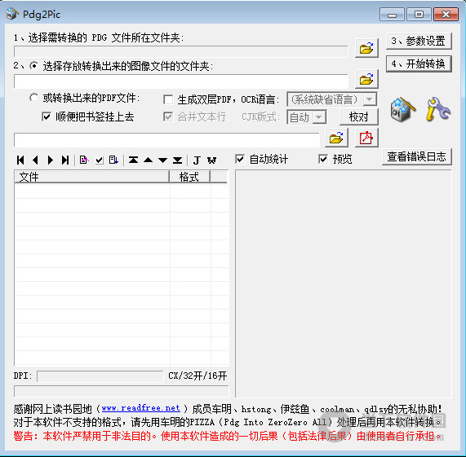Viewport: 466px width, 457px height.
Task: Uncheck 顺便把书签挂上去 checkbox
Action: tap(47, 116)
